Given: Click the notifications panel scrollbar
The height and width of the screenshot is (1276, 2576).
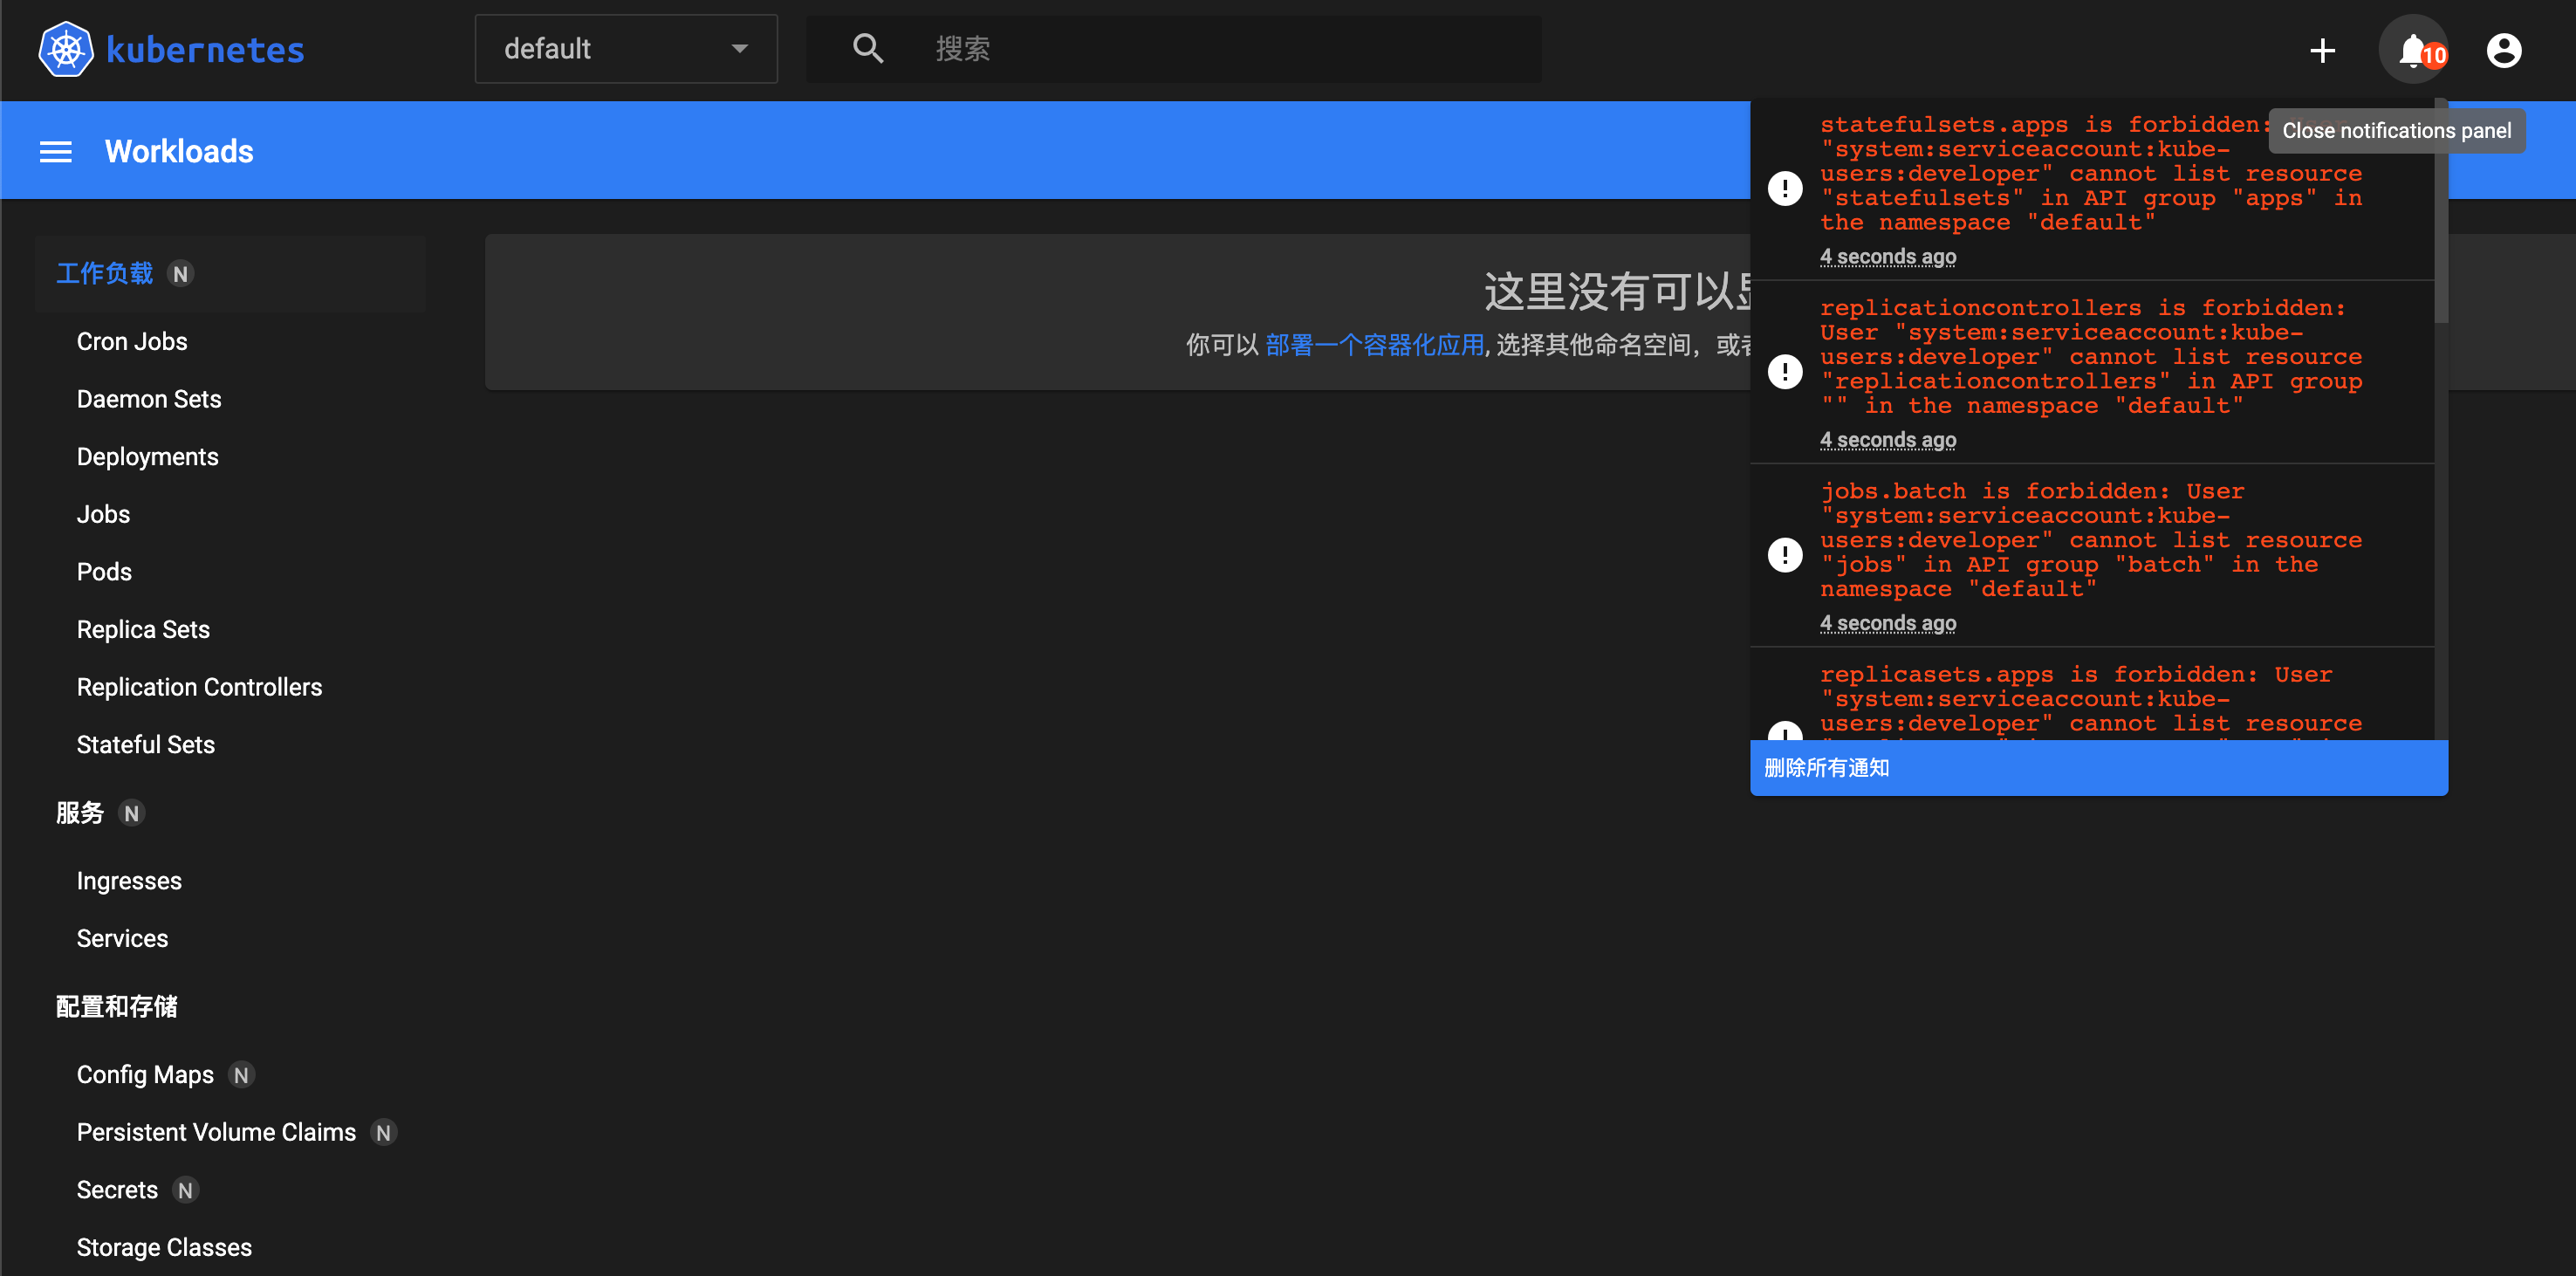Looking at the screenshot, I should click(x=2440, y=212).
